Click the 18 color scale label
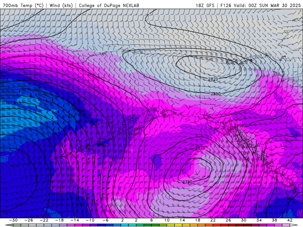The height and width of the screenshot is (227, 303). click(x=198, y=220)
